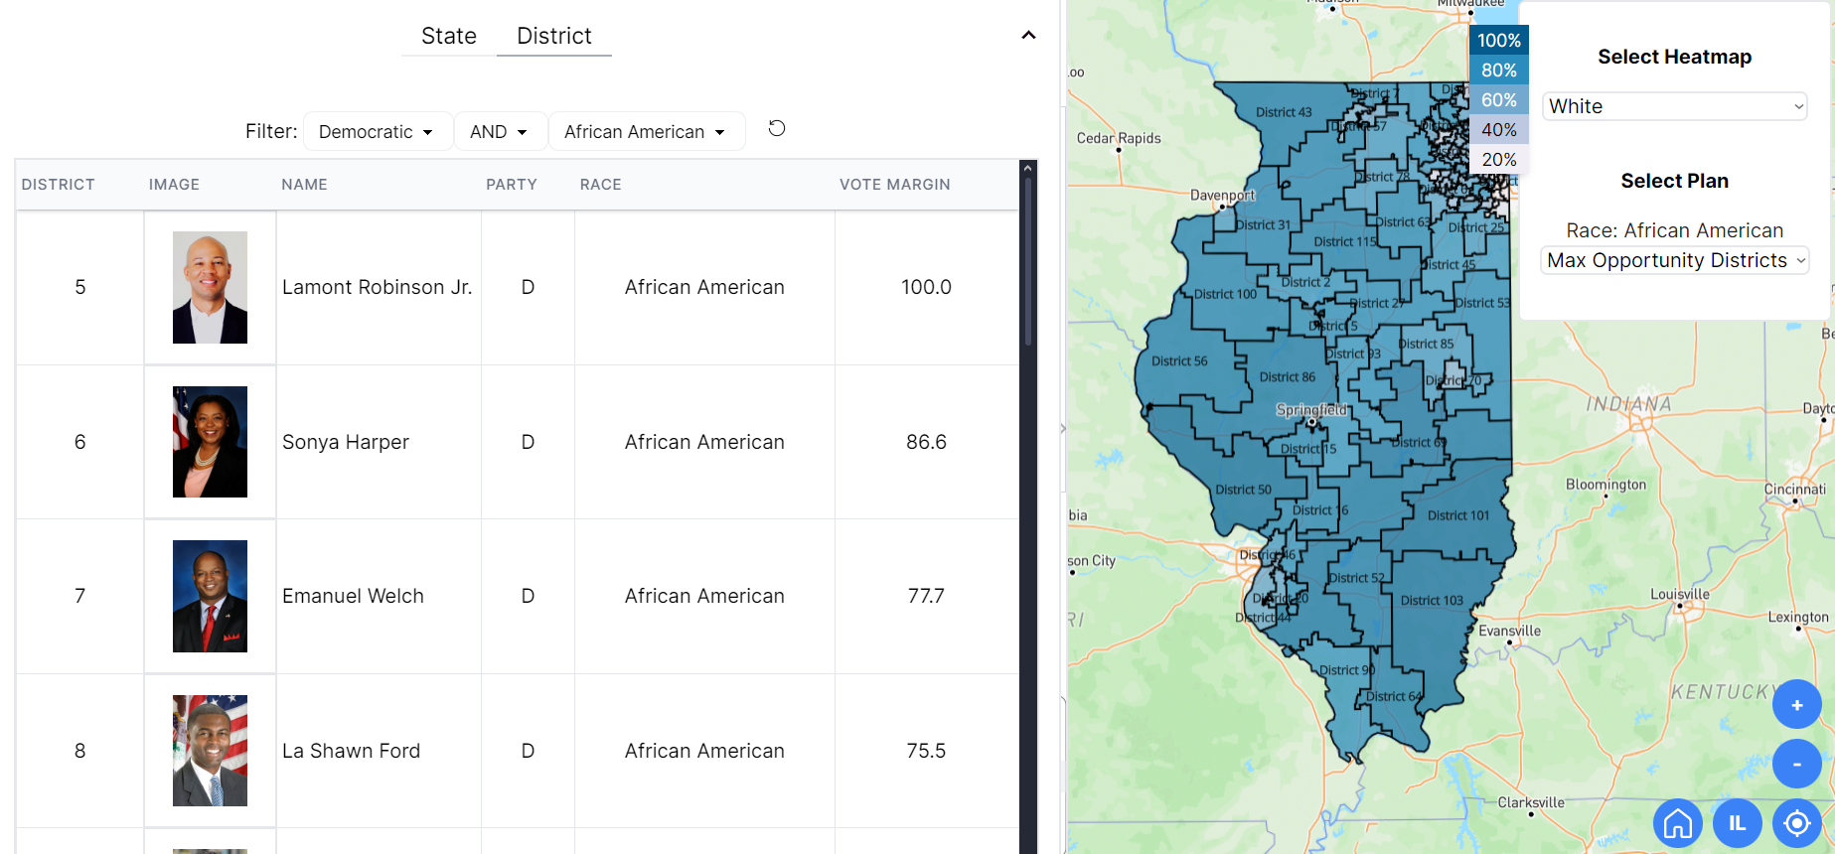This screenshot has height=854, width=1835.
Task: Open the African American race filter dropdown
Action: [x=646, y=131]
